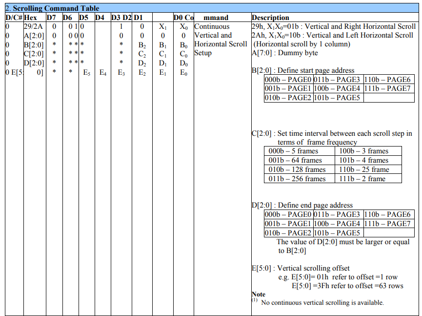Select '000b – PAGE0' in start page table
This screenshot has width=422, height=316.
click(288, 80)
